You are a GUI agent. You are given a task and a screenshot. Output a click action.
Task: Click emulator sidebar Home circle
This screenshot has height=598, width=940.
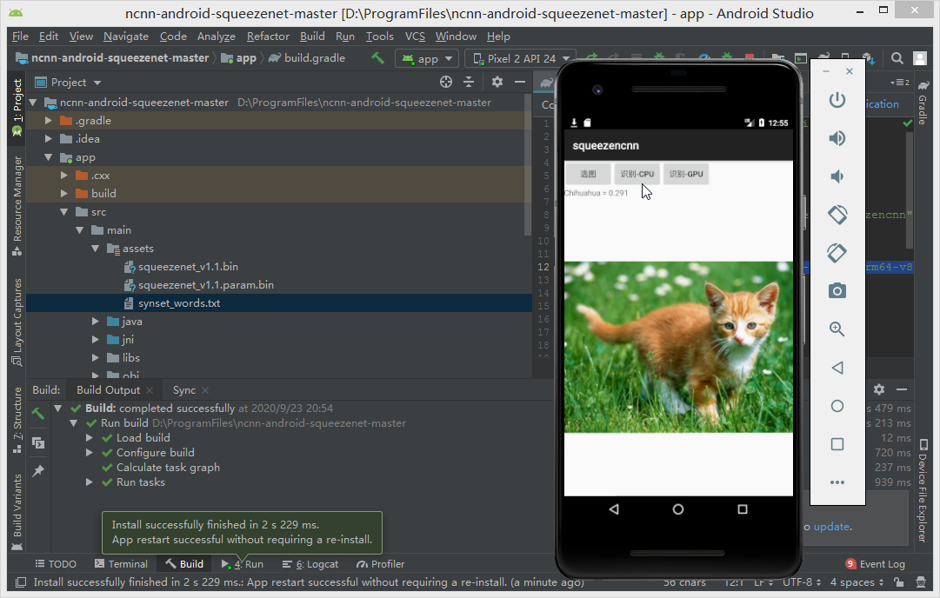pyautogui.click(x=837, y=406)
